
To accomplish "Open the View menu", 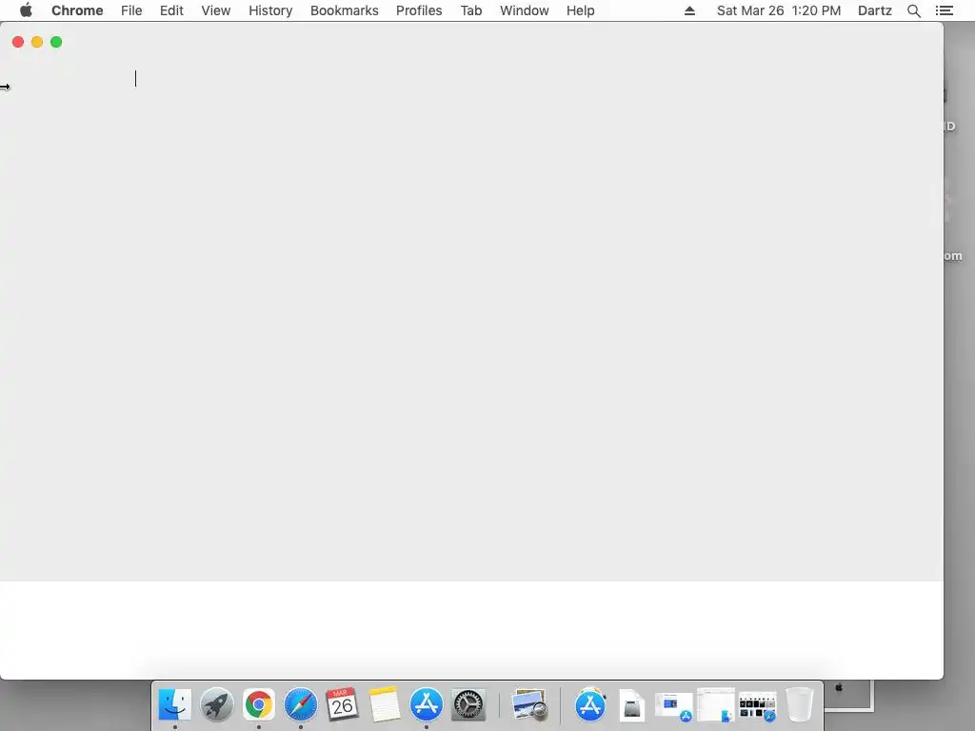I will click(x=216, y=10).
